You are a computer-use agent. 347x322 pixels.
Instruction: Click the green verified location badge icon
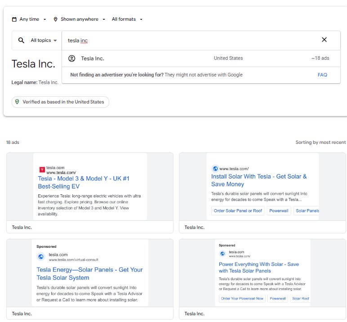18,102
